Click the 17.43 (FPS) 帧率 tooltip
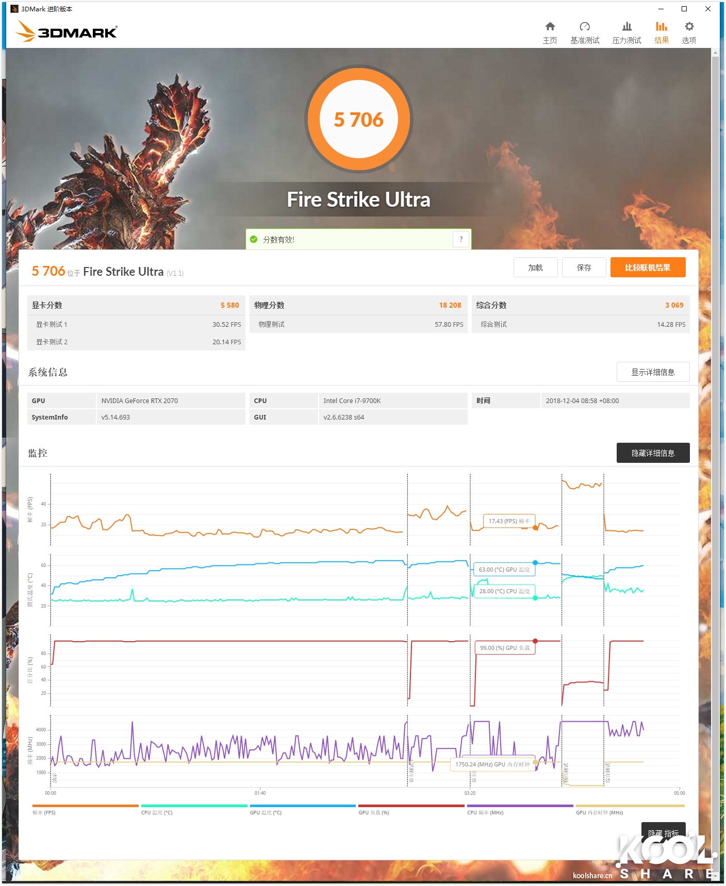 [x=509, y=521]
